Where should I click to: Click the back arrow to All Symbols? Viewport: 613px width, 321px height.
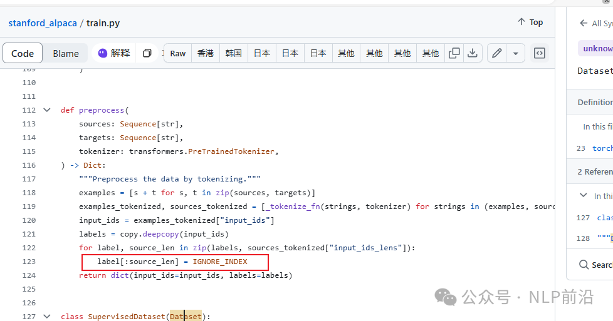point(584,23)
